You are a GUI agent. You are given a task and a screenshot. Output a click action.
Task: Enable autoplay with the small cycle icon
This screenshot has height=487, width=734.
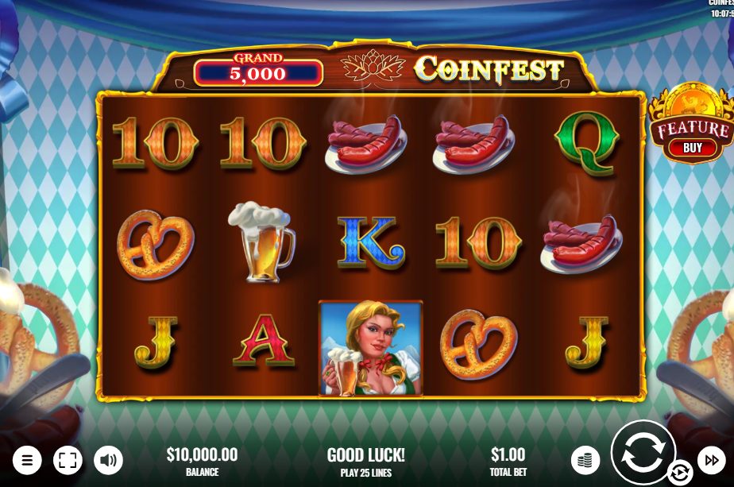[x=680, y=473]
